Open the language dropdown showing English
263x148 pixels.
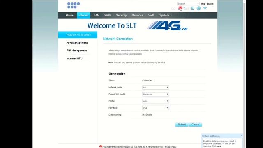coord(188,4)
